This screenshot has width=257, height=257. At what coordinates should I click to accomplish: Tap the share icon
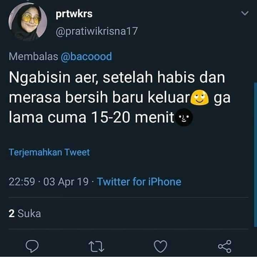pos(225,246)
